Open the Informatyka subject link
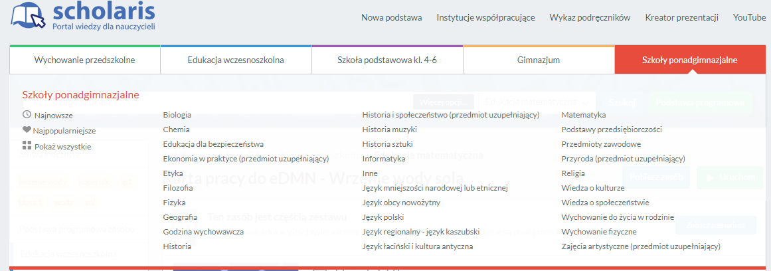 [x=384, y=159]
